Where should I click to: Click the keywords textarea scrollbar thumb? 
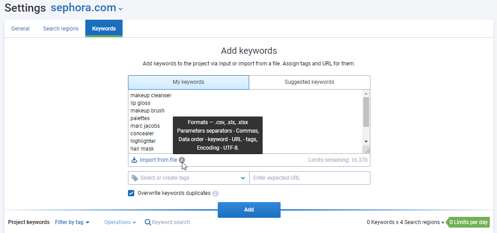pos(366,112)
